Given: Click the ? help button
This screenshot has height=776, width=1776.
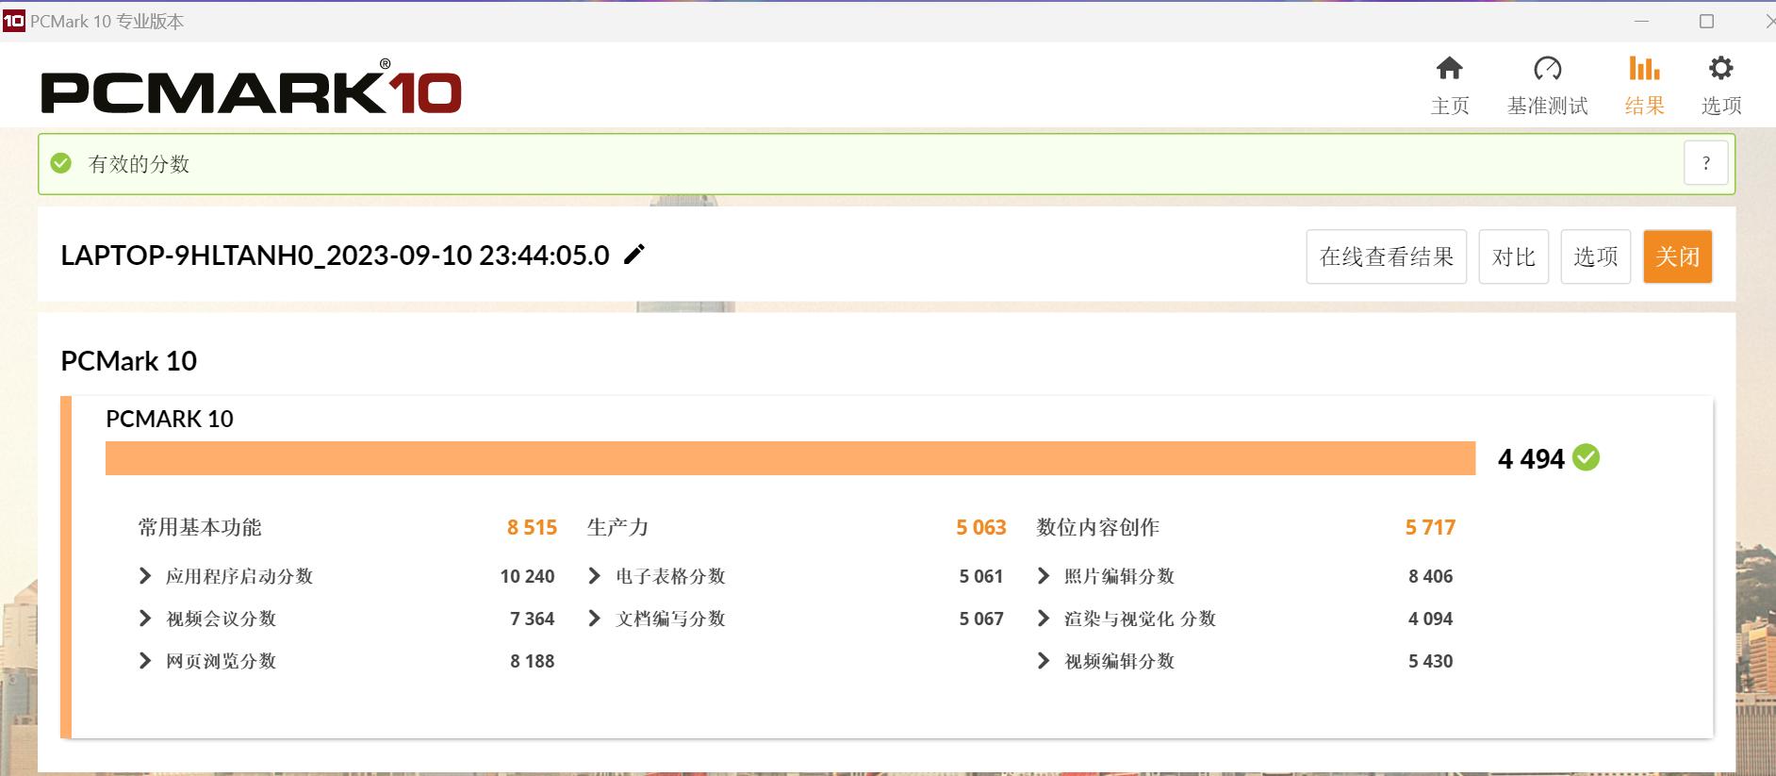Looking at the screenshot, I should pos(1705,164).
